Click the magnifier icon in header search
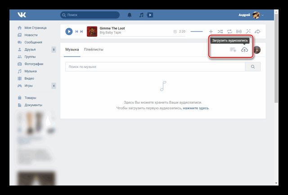288x195 pixels. (x=64, y=15)
